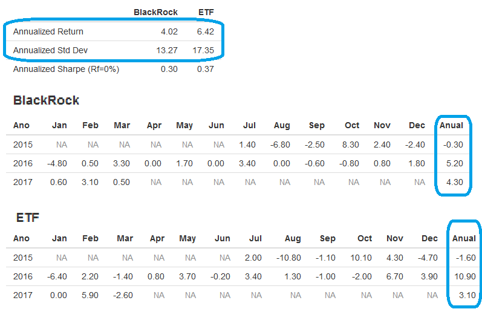The height and width of the screenshot is (309, 482).
Task: Click the Annualized Return row label
Action: click(48, 31)
